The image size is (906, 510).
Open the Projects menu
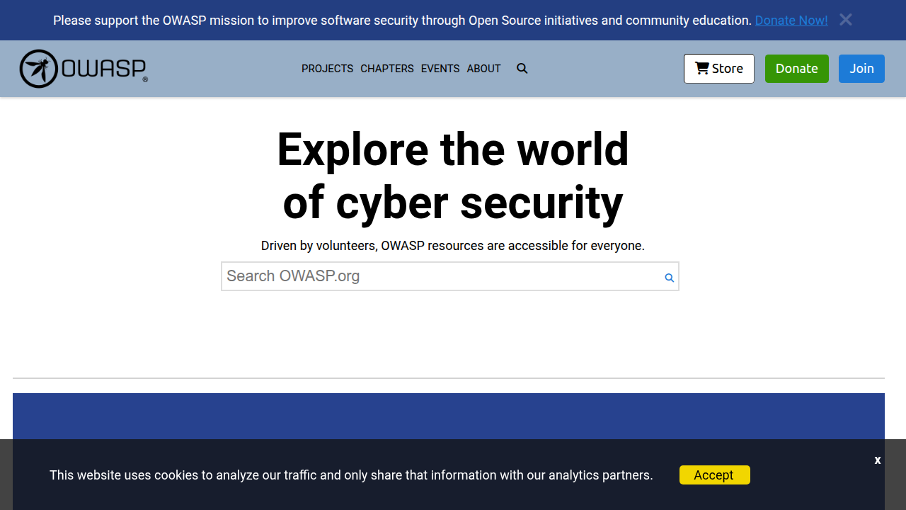pos(327,69)
